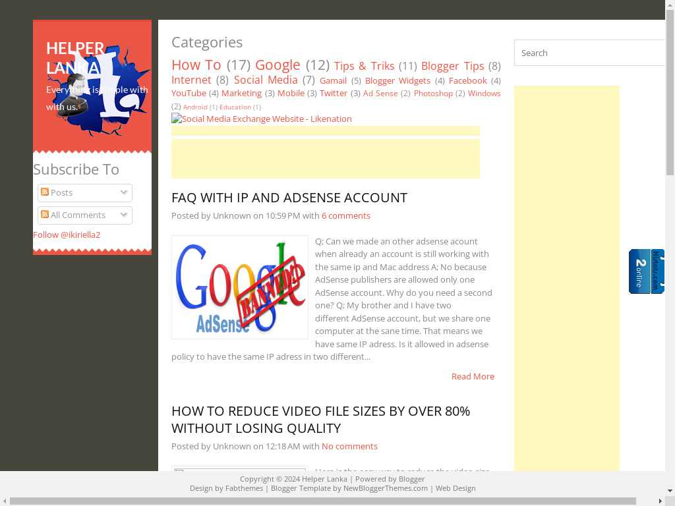Visit NewBloggerThemes.com from the footer
Viewport: 675px width, 506px height.
pos(386,488)
